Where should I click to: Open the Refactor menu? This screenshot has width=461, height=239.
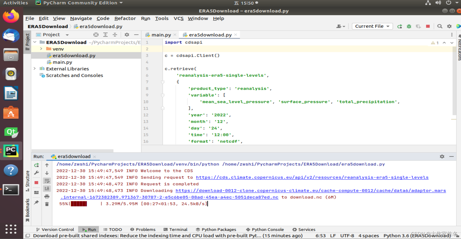pyautogui.click(x=125, y=18)
